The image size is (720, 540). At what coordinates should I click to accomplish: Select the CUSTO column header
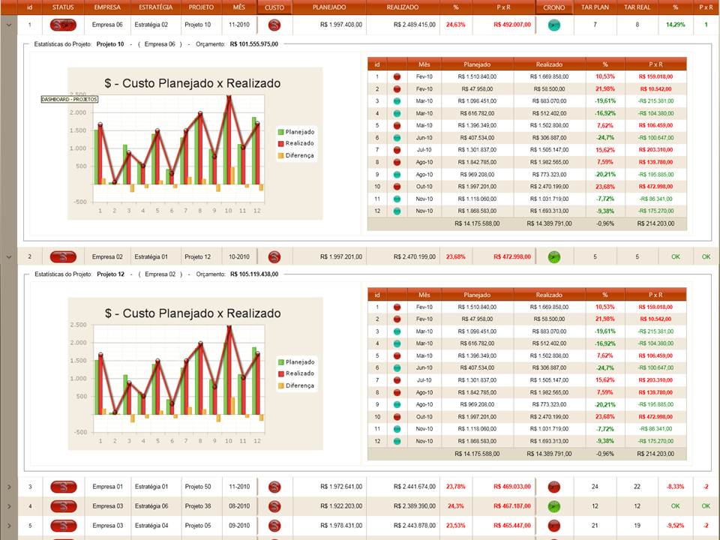click(x=274, y=7)
